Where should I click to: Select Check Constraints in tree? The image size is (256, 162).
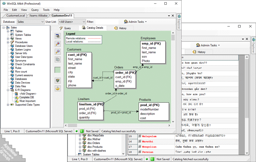point(25,64)
